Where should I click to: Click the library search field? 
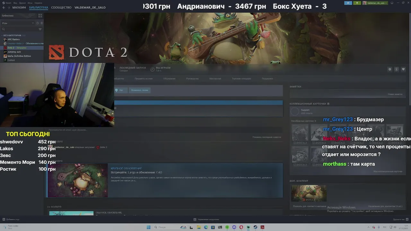coord(19,29)
